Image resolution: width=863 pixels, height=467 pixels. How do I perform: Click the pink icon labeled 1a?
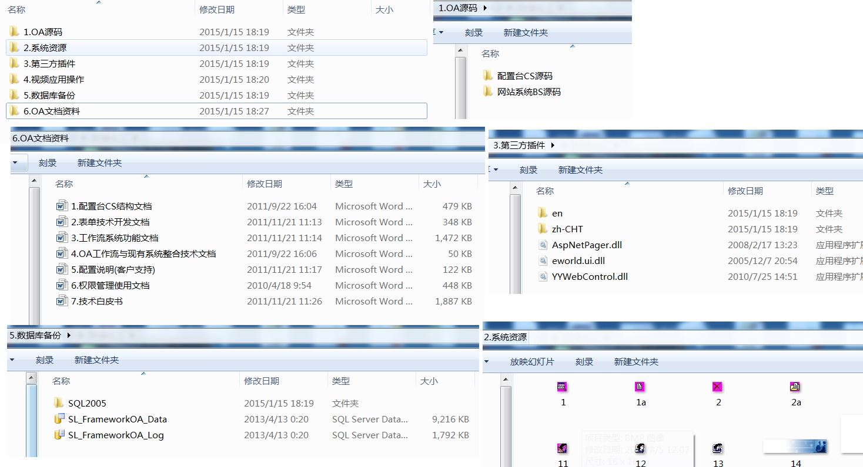[x=640, y=387]
